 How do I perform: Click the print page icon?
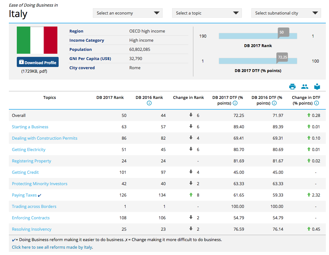coord(292,86)
